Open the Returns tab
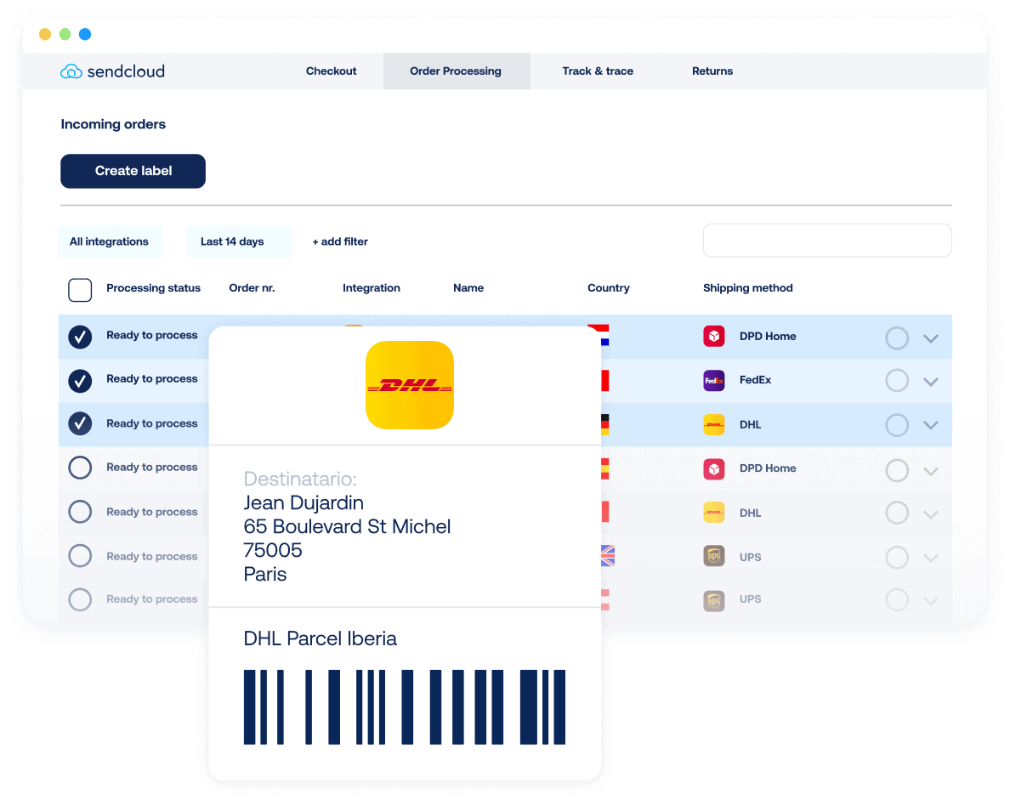 tap(712, 71)
